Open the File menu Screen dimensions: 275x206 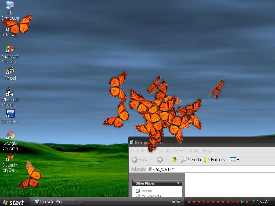tap(135, 151)
